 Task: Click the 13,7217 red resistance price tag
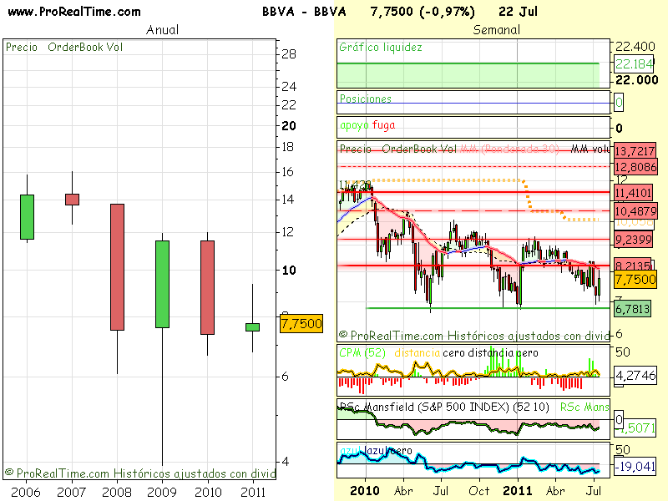tap(635, 151)
